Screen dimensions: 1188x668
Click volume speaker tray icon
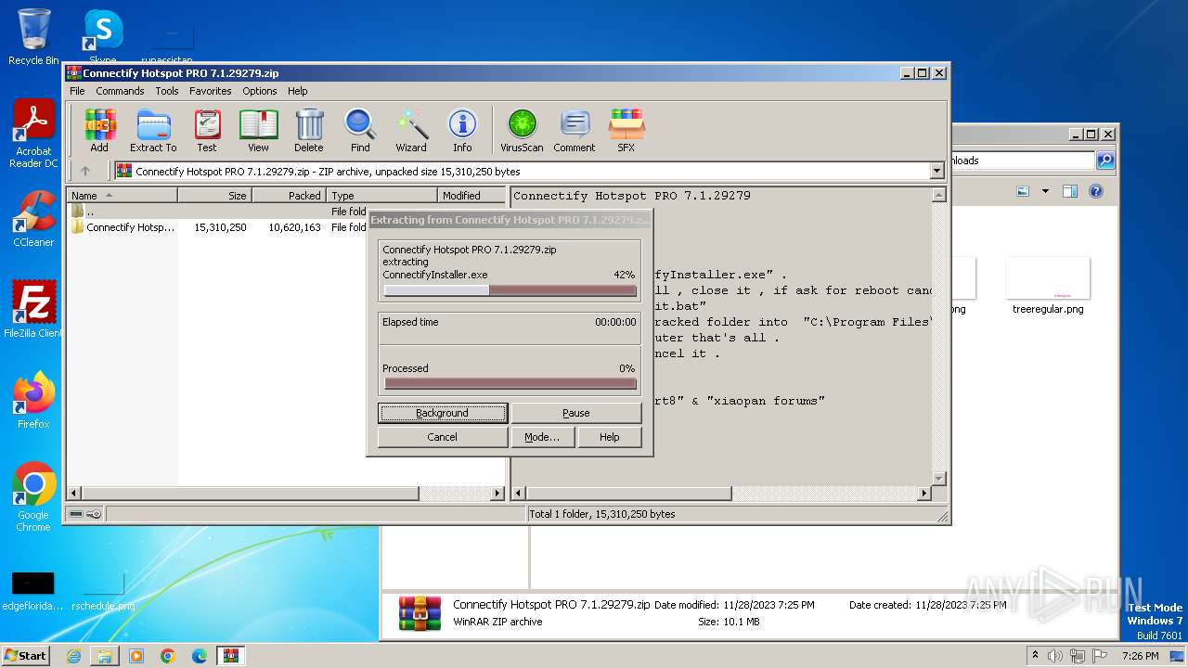click(x=1055, y=656)
